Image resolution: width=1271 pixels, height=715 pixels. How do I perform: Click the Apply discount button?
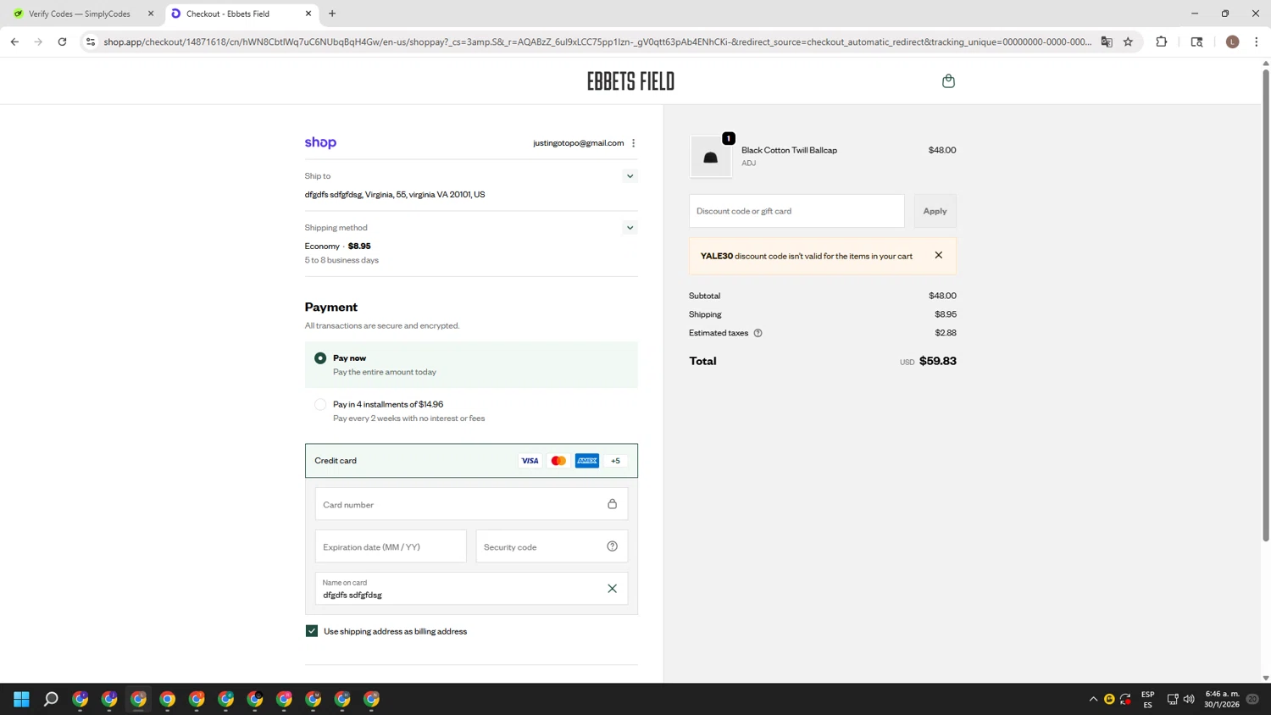[935, 211]
